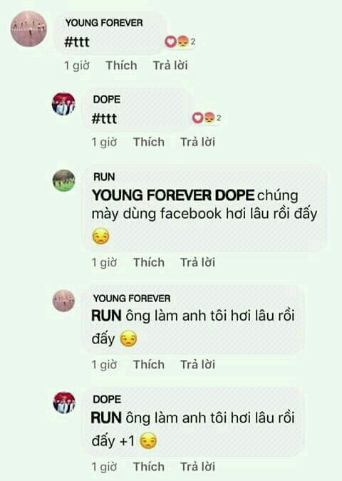Image resolution: width=342 pixels, height=481 pixels.
Task: Click the 1 giờ timestamp under RUN's comment
Action: point(104,262)
